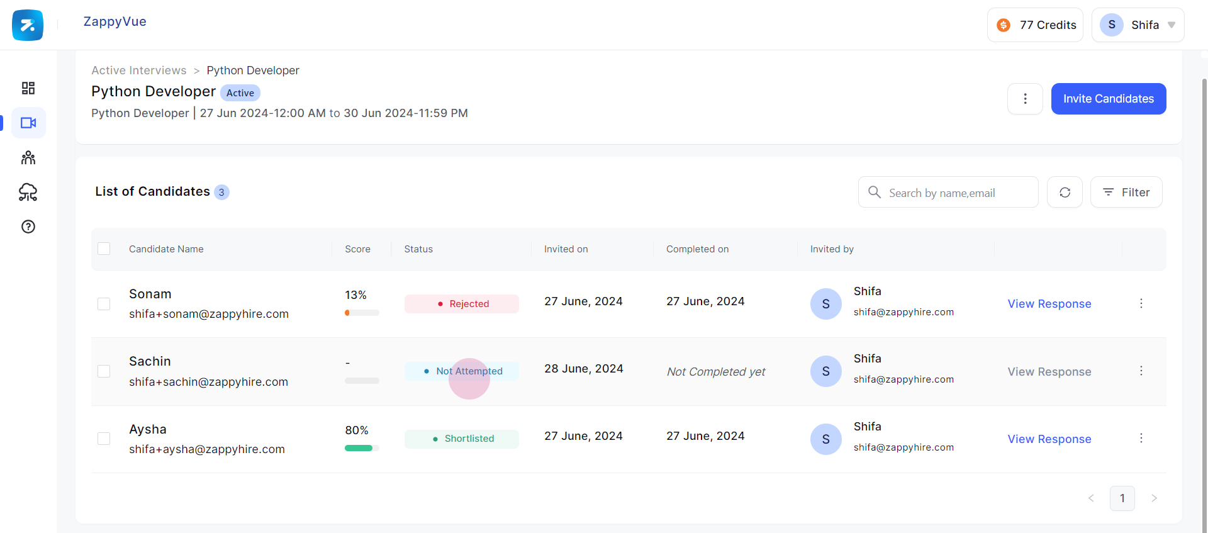Click the inviter avatar in Aysha row
The image size is (1208, 533).
[x=826, y=439]
